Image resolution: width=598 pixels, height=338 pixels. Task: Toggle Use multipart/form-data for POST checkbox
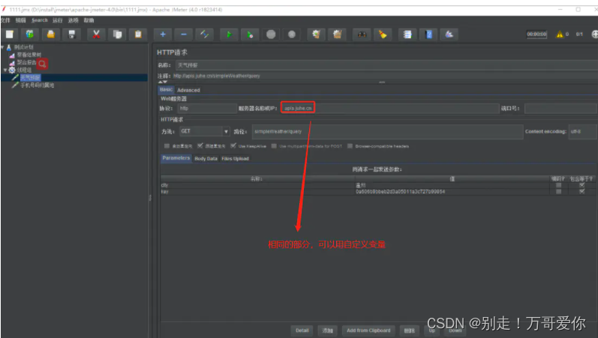(274, 146)
